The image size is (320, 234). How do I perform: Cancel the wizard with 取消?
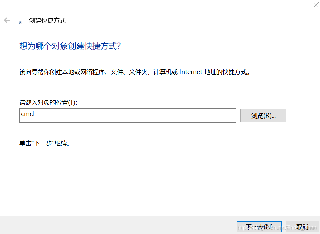click(x=302, y=226)
